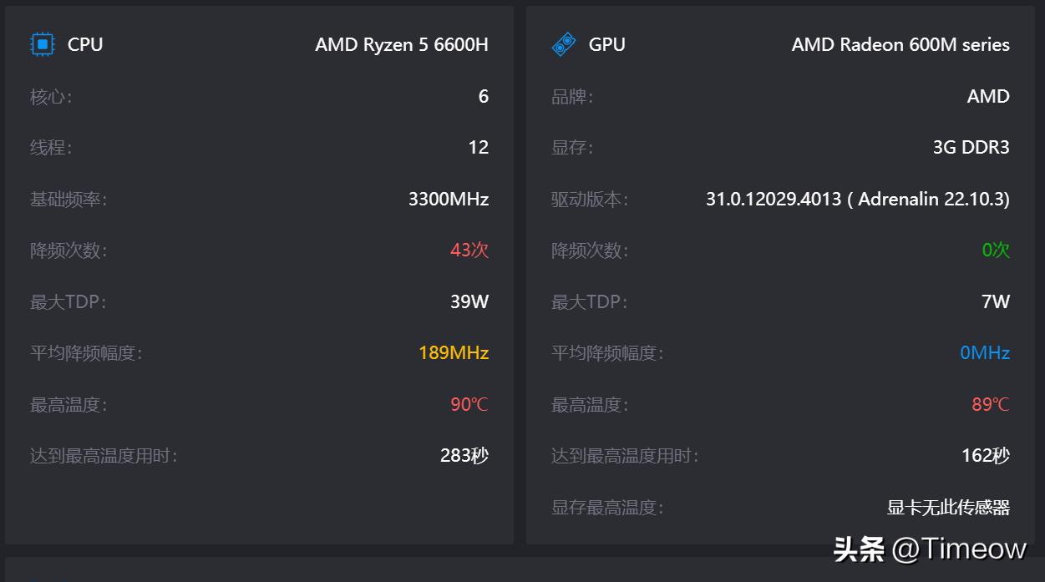Click the 显卡无此传感器 sensor message
1045x582 pixels.
pyautogui.click(x=948, y=507)
